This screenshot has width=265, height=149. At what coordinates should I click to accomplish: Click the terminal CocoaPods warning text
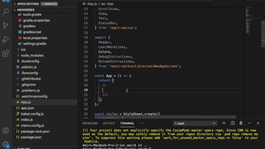[x=170, y=136]
